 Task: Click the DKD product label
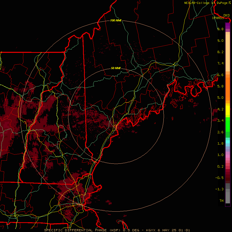tap(227, 15)
